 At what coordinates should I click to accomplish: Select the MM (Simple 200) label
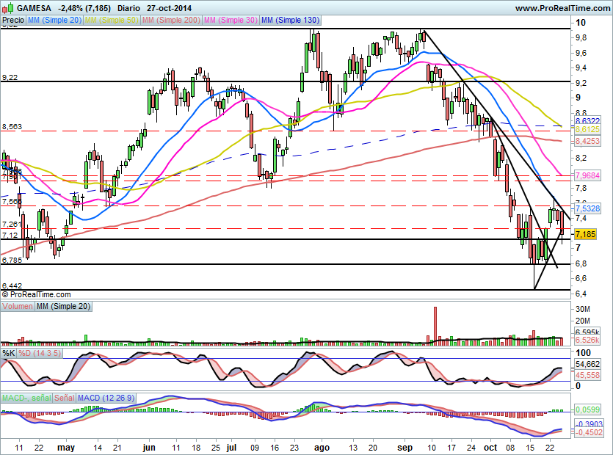coord(171,20)
